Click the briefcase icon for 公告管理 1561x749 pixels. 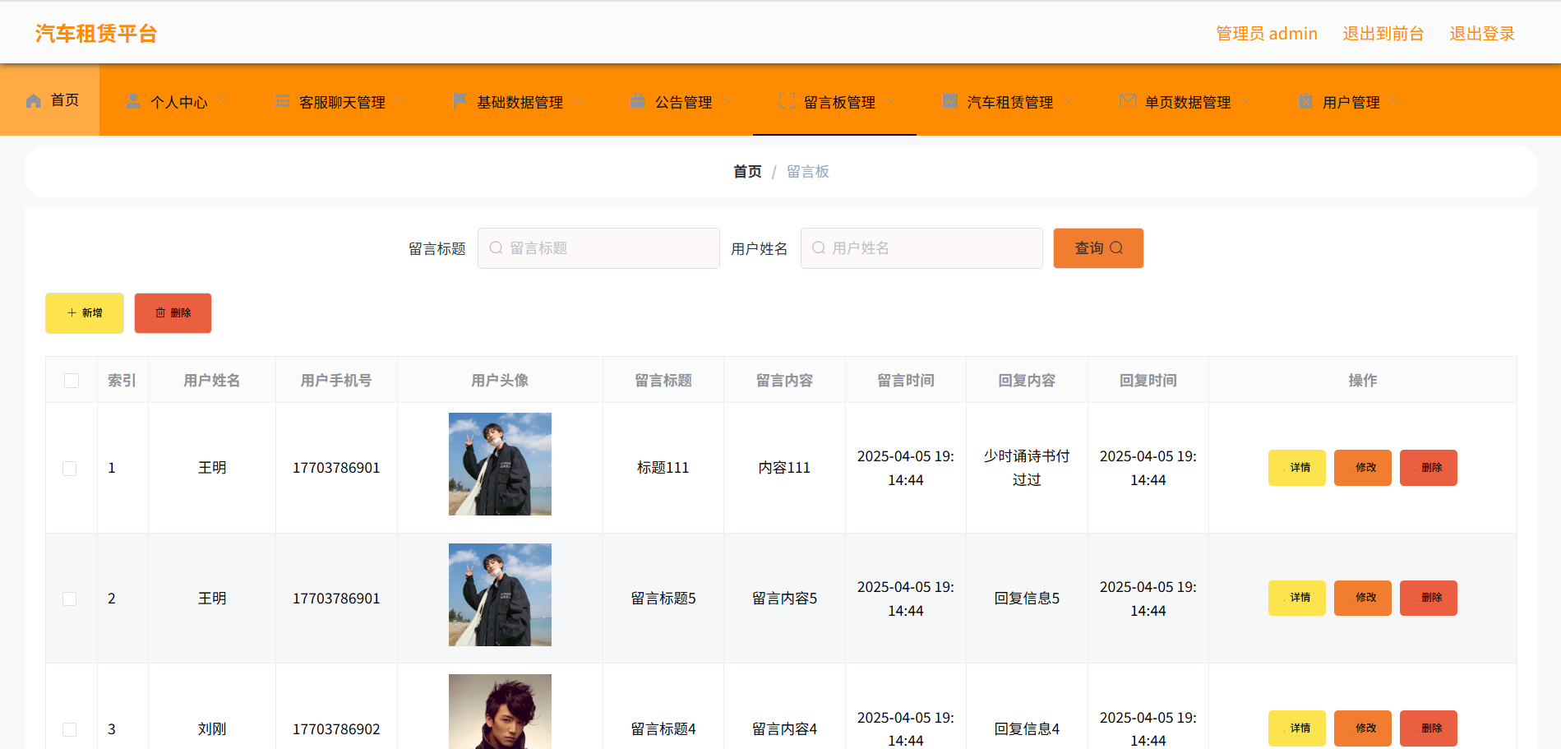[637, 101]
